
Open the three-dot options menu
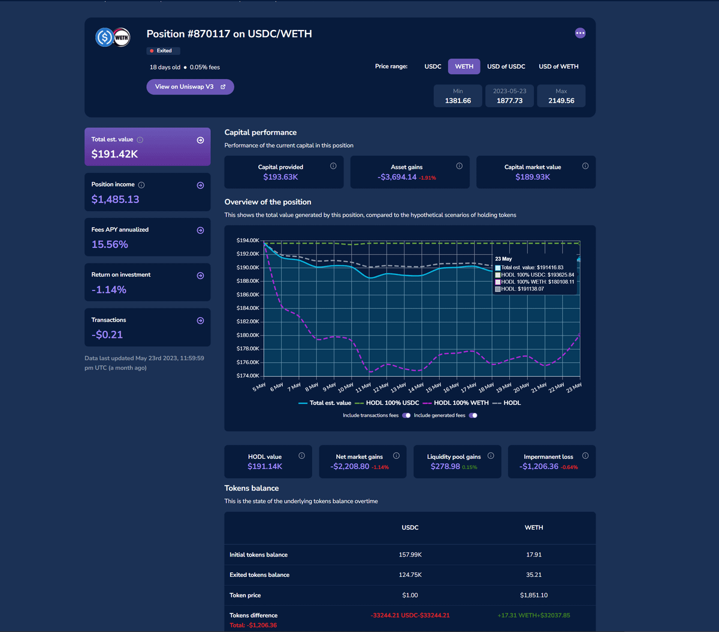580,33
